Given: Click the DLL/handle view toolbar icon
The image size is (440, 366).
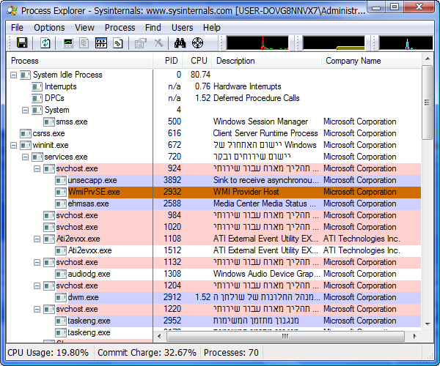Looking at the screenshot, I should coord(118,43).
